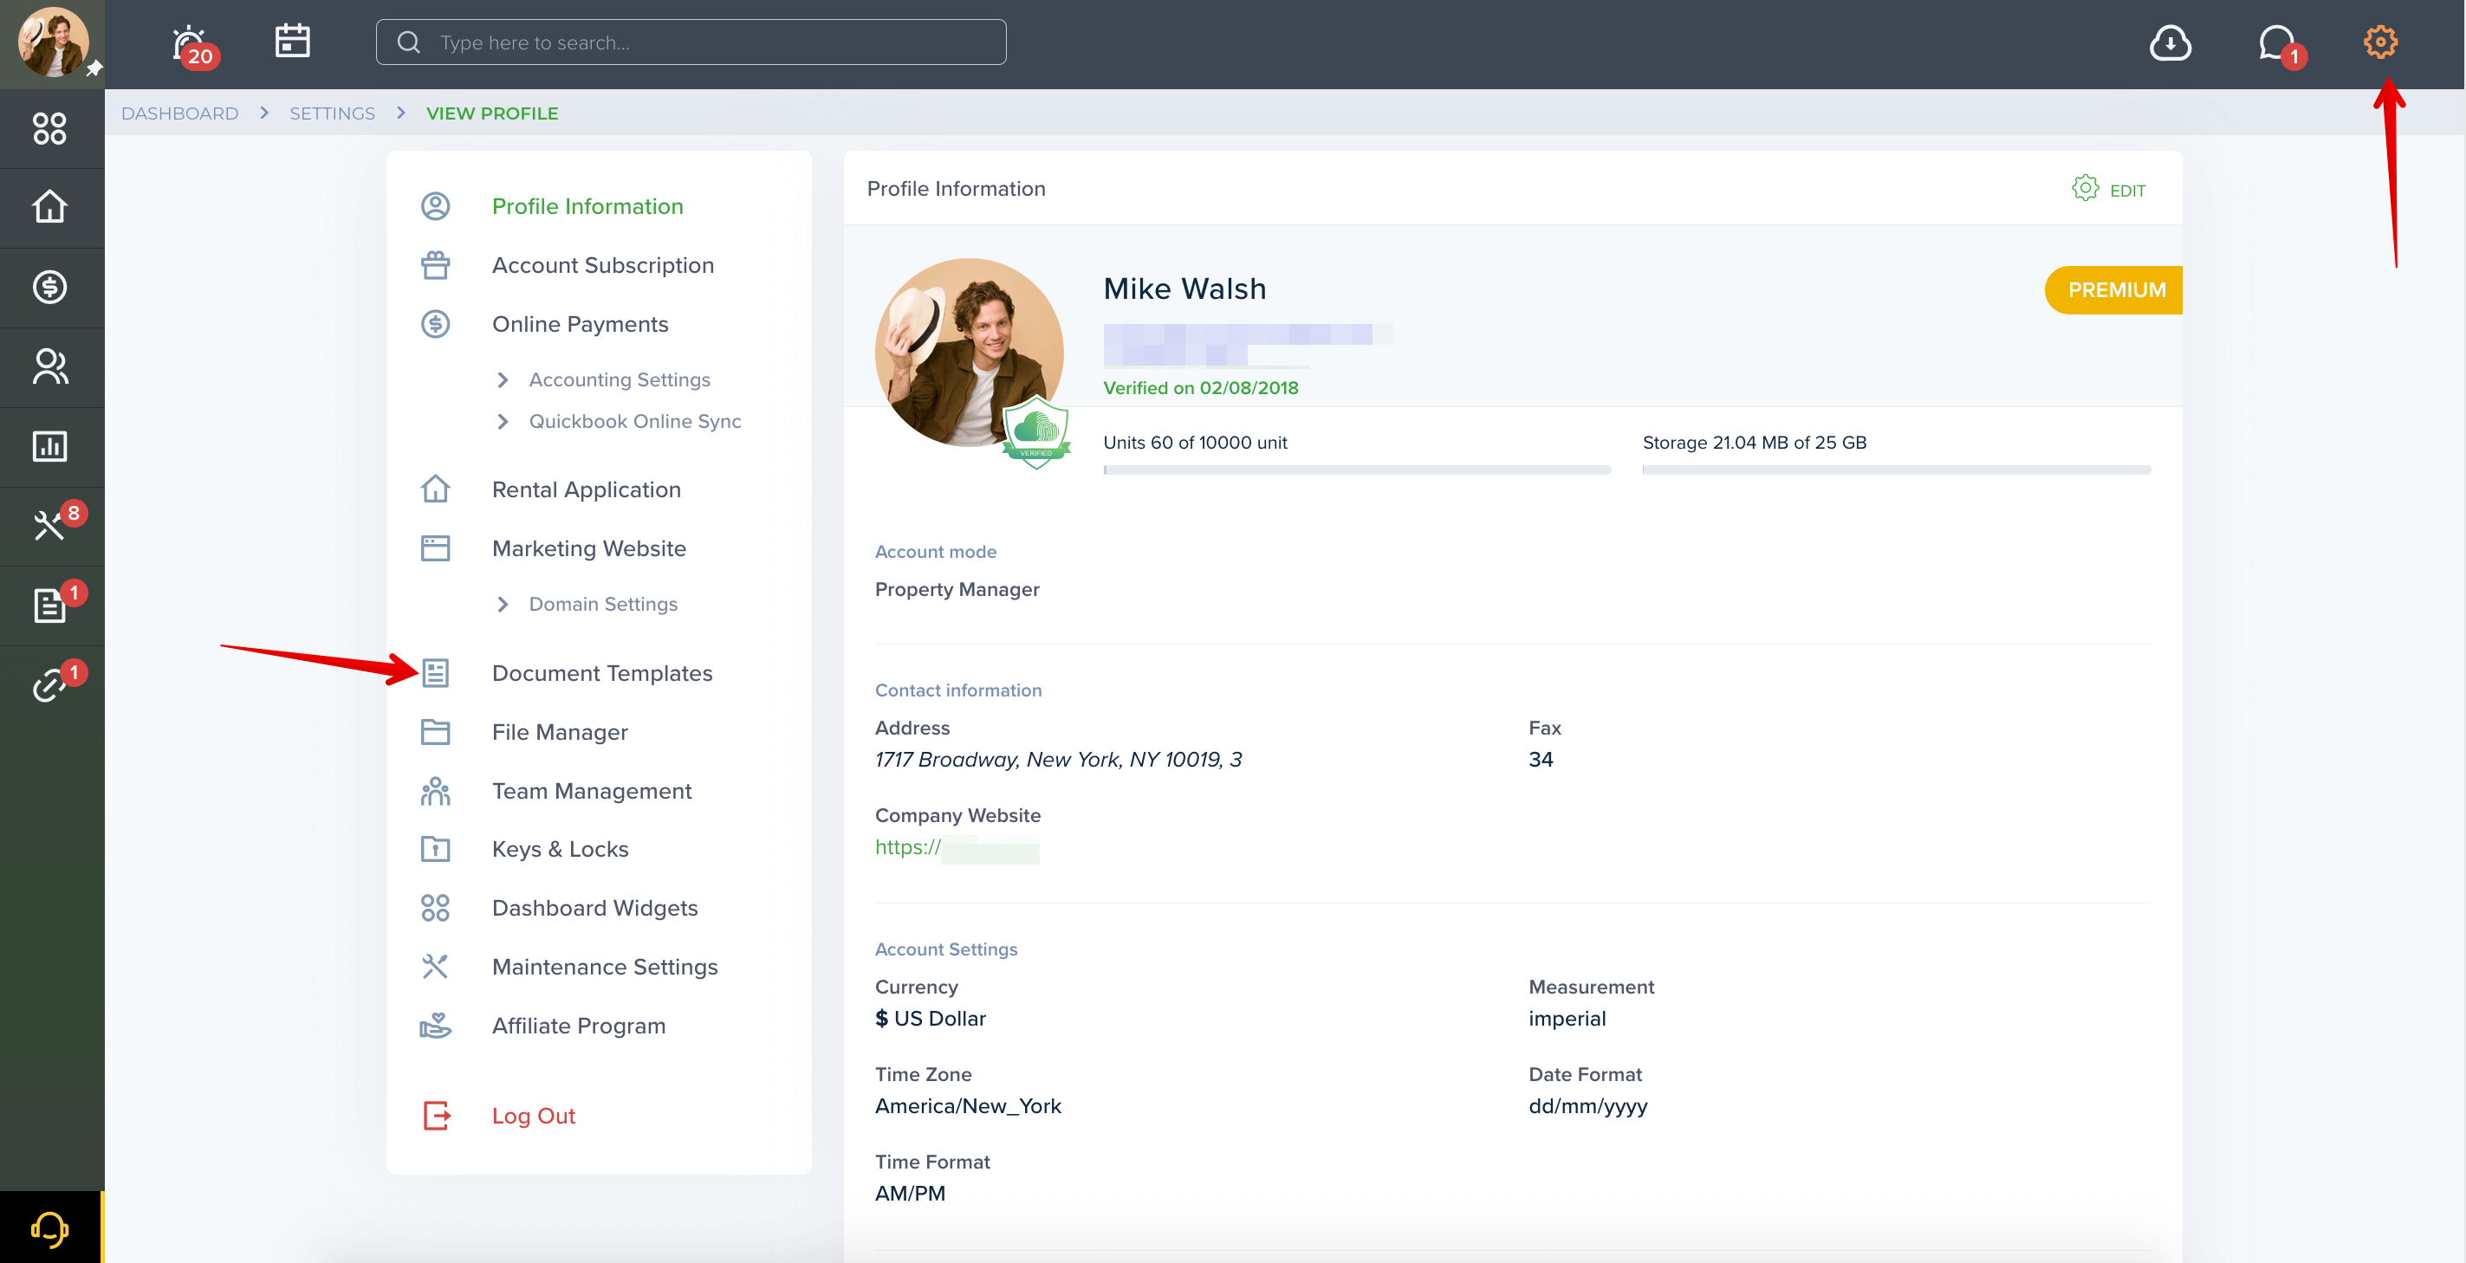
Task: Click the Marketing Website window icon
Action: coord(436,548)
